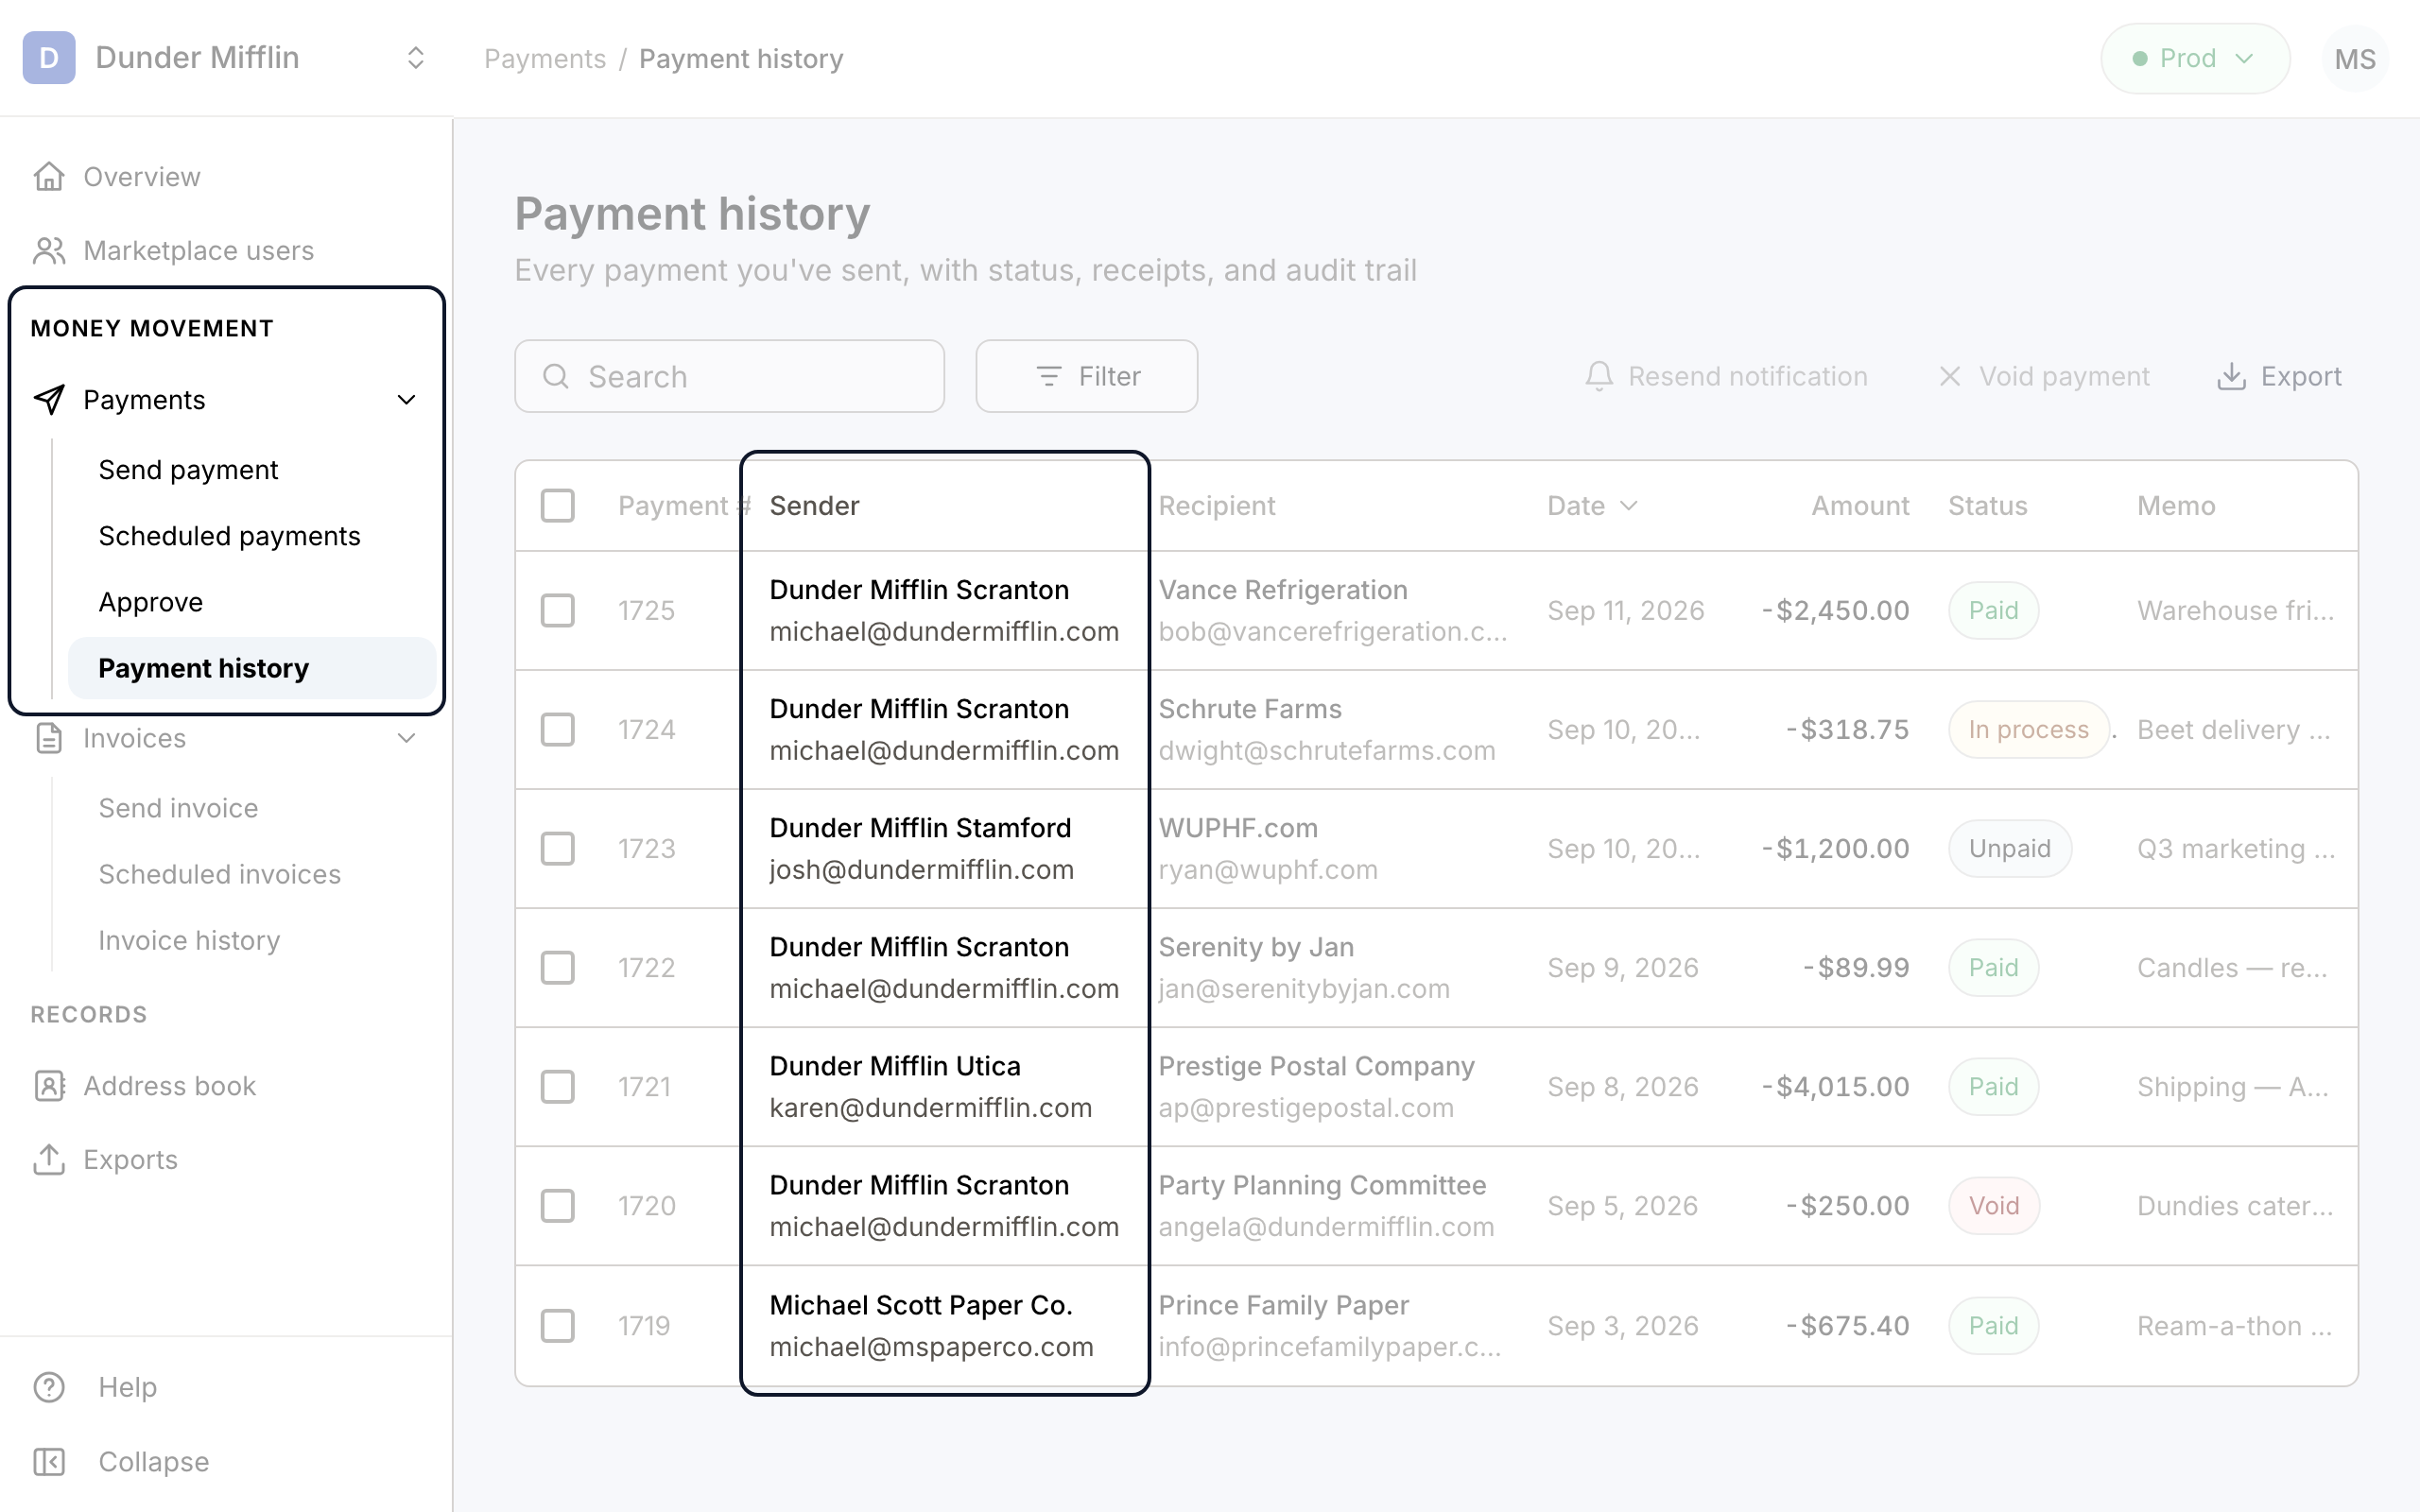This screenshot has height=1512, width=2420.
Task: Check the box for payment 1725
Action: point(557,610)
